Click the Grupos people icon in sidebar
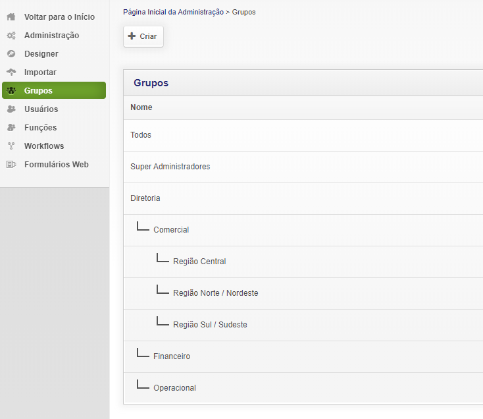 11,91
